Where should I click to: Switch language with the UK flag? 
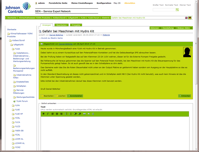pos(186,18)
